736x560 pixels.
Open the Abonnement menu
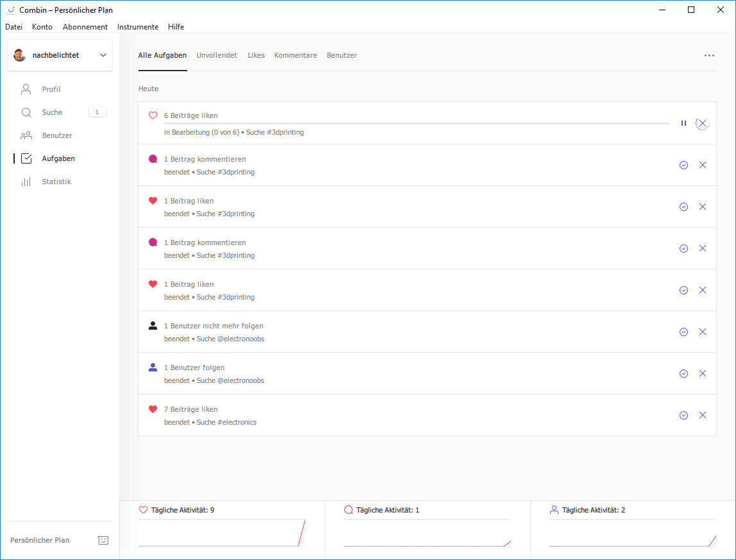[85, 27]
